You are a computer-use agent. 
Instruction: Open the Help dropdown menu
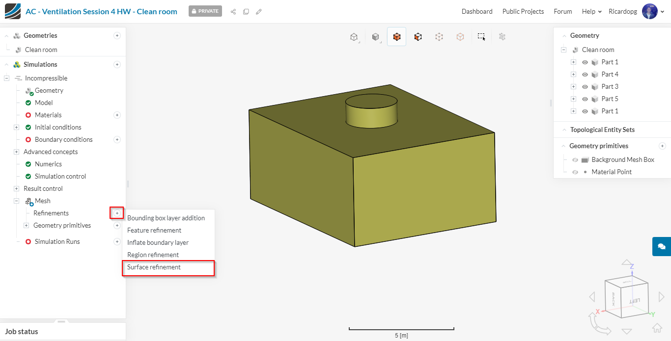(591, 11)
